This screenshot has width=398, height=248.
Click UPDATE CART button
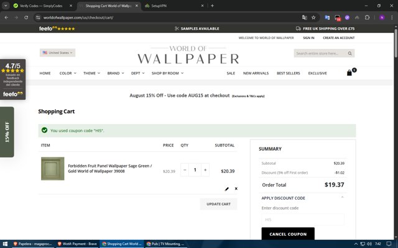[218, 204]
